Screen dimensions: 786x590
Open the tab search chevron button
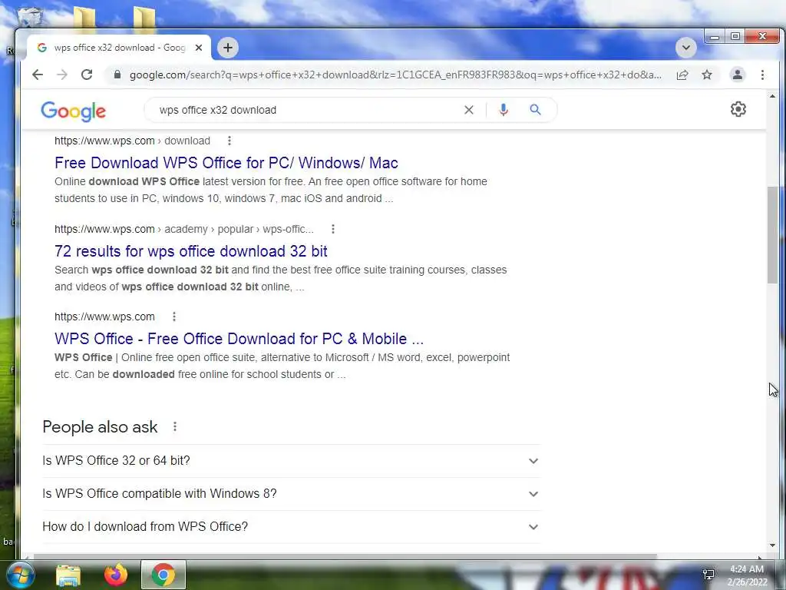685,48
